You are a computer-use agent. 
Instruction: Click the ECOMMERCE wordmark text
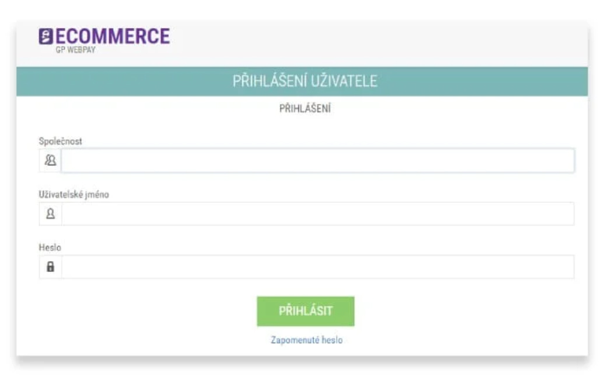tap(111, 36)
